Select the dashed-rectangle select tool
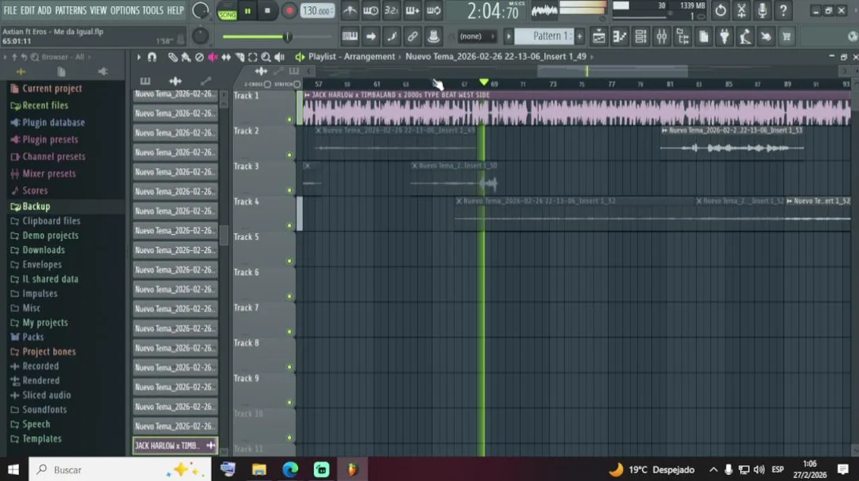Image resolution: width=859 pixels, height=481 pixels. pos(253,57)
